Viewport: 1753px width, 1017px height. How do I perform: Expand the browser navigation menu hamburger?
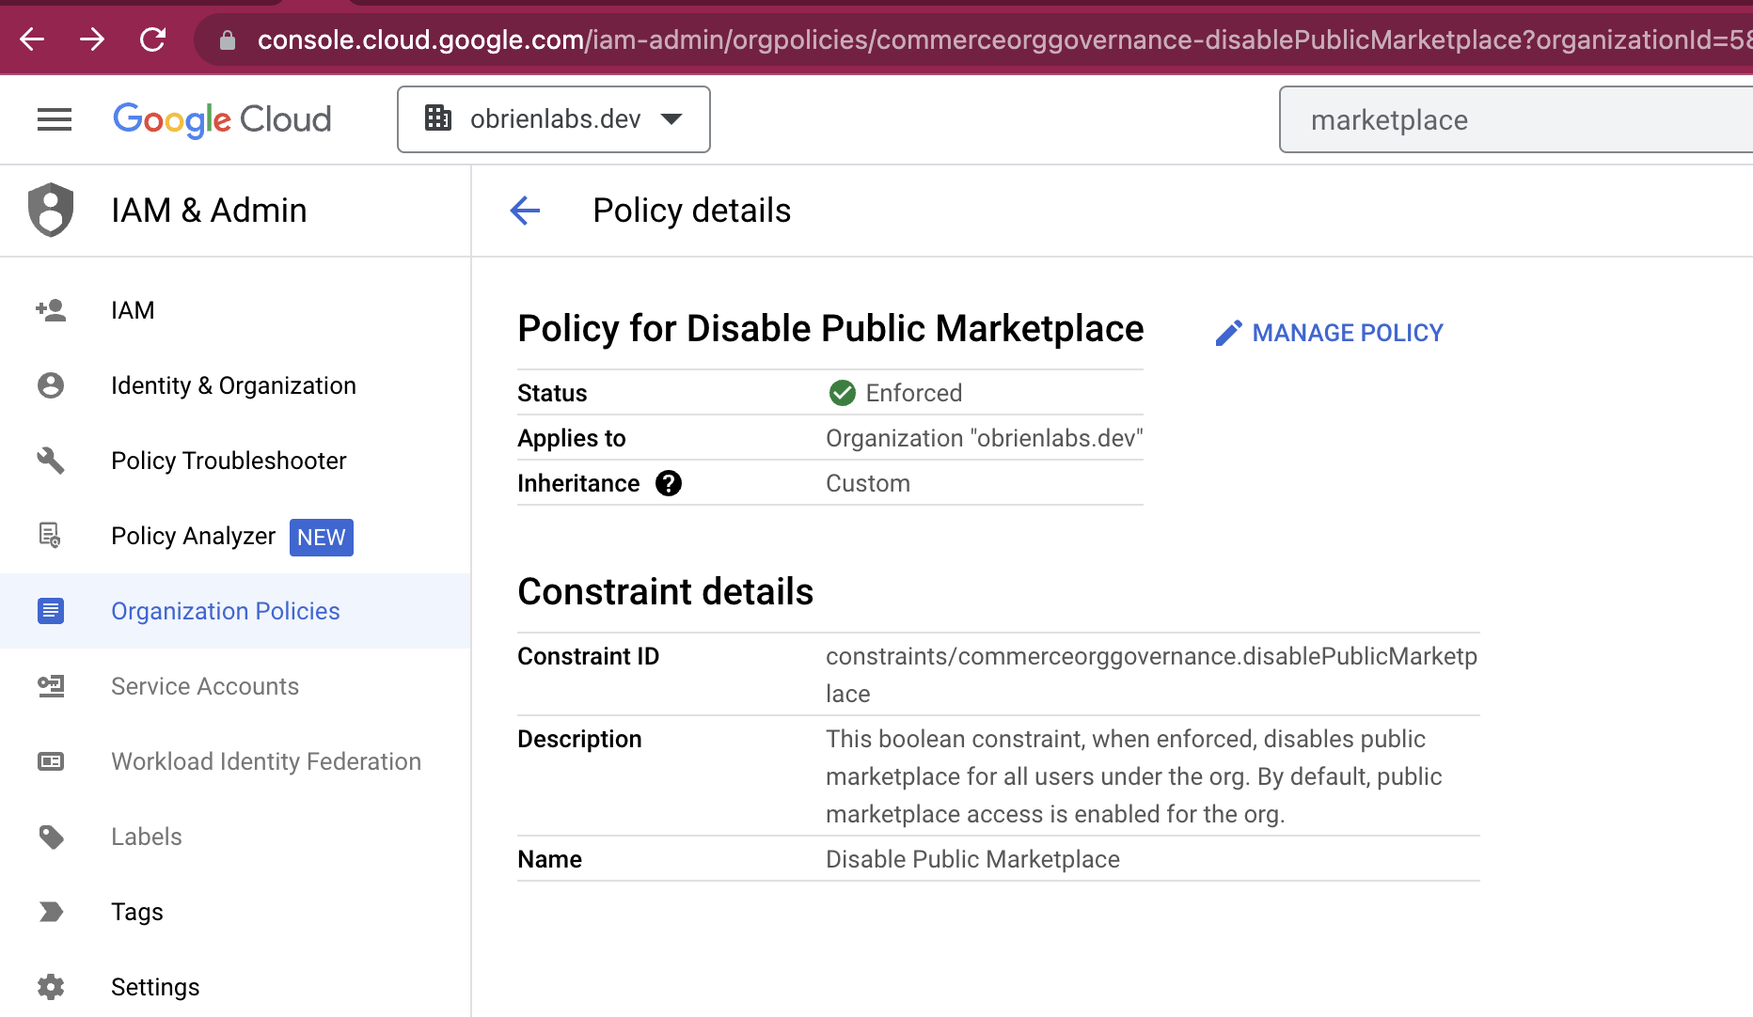coord(54,119)
